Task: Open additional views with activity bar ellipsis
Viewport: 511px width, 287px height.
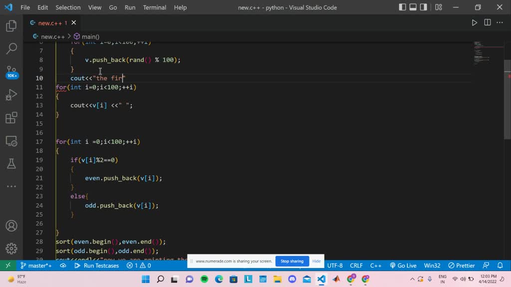Action: pos(11,186)
